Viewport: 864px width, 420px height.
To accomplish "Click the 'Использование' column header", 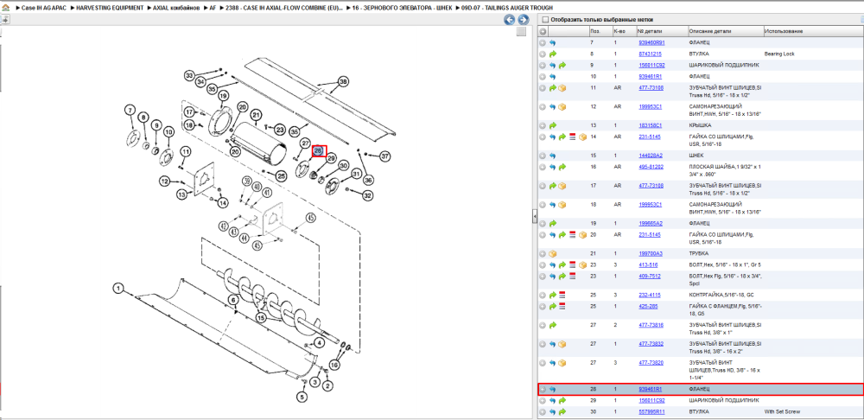I will 813,31.
